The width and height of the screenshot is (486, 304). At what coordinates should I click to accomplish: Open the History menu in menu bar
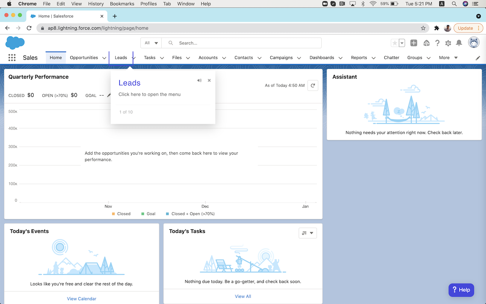[96, 4]
